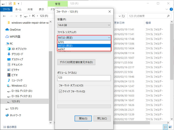Open the recent locations dropdown arrow
174x130 pixels.
[16, 16]
